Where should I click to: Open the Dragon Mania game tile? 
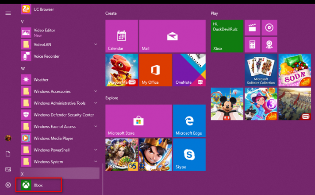click(122, 70)
